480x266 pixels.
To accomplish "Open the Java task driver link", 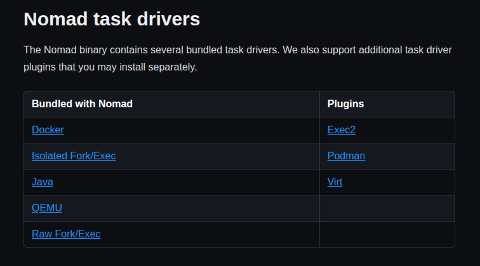I will click(x=43, y=182).
